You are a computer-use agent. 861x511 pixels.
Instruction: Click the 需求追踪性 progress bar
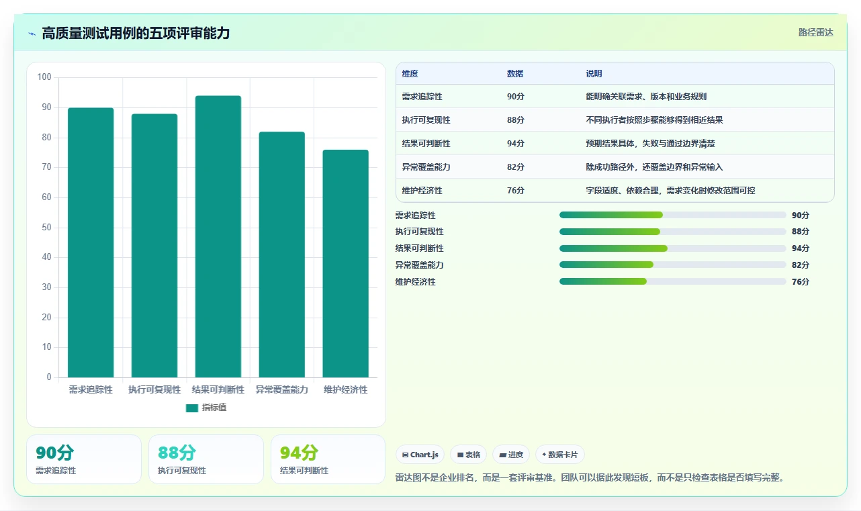pyautogui.click(x=672, y=215)
